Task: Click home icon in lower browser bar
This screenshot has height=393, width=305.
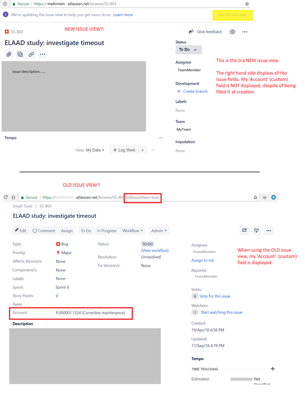Action: click(13, 197)
